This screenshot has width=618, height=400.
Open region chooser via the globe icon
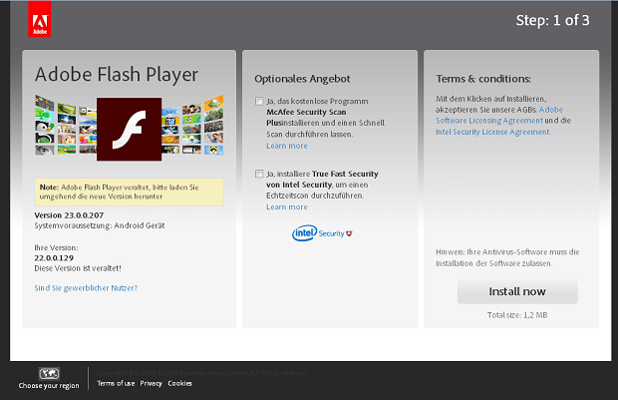click(49, 373)
